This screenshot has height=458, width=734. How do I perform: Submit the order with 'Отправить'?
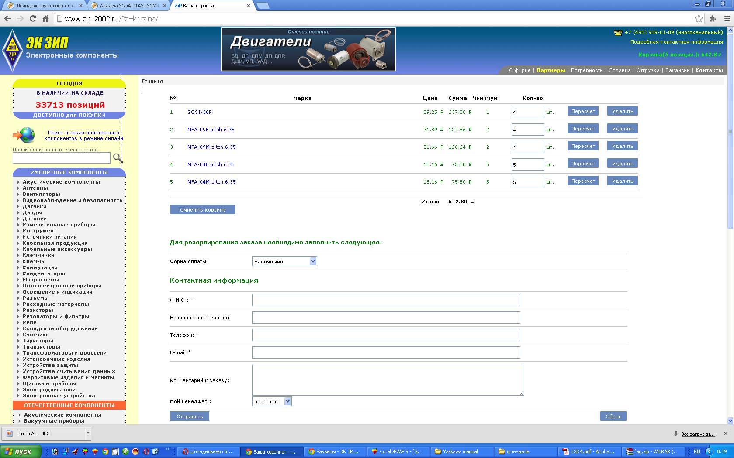tap(190, 417)
